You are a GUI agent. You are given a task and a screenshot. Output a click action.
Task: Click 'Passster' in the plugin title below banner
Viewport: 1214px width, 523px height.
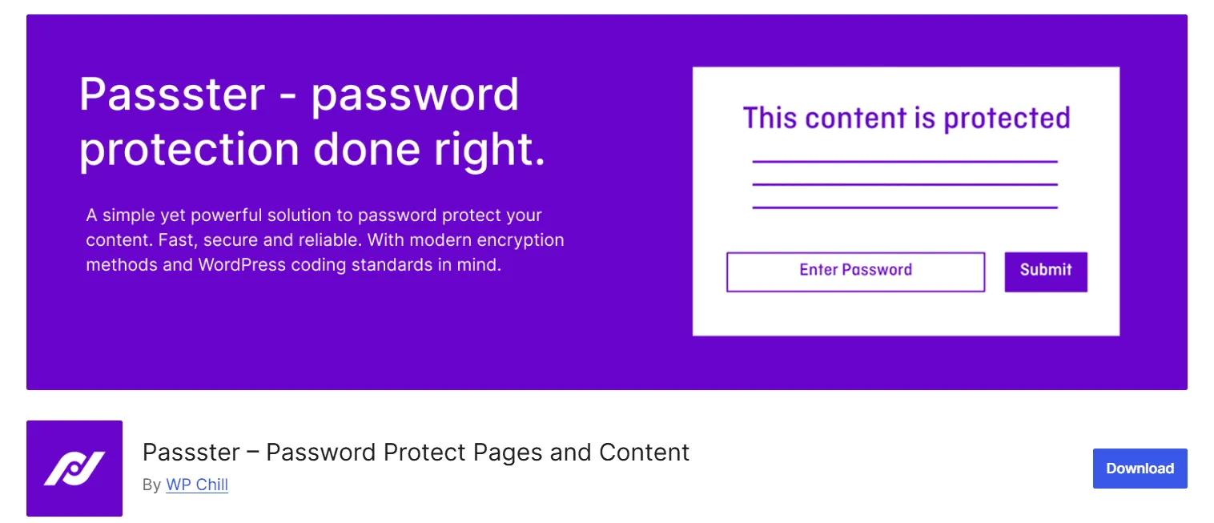191,453
